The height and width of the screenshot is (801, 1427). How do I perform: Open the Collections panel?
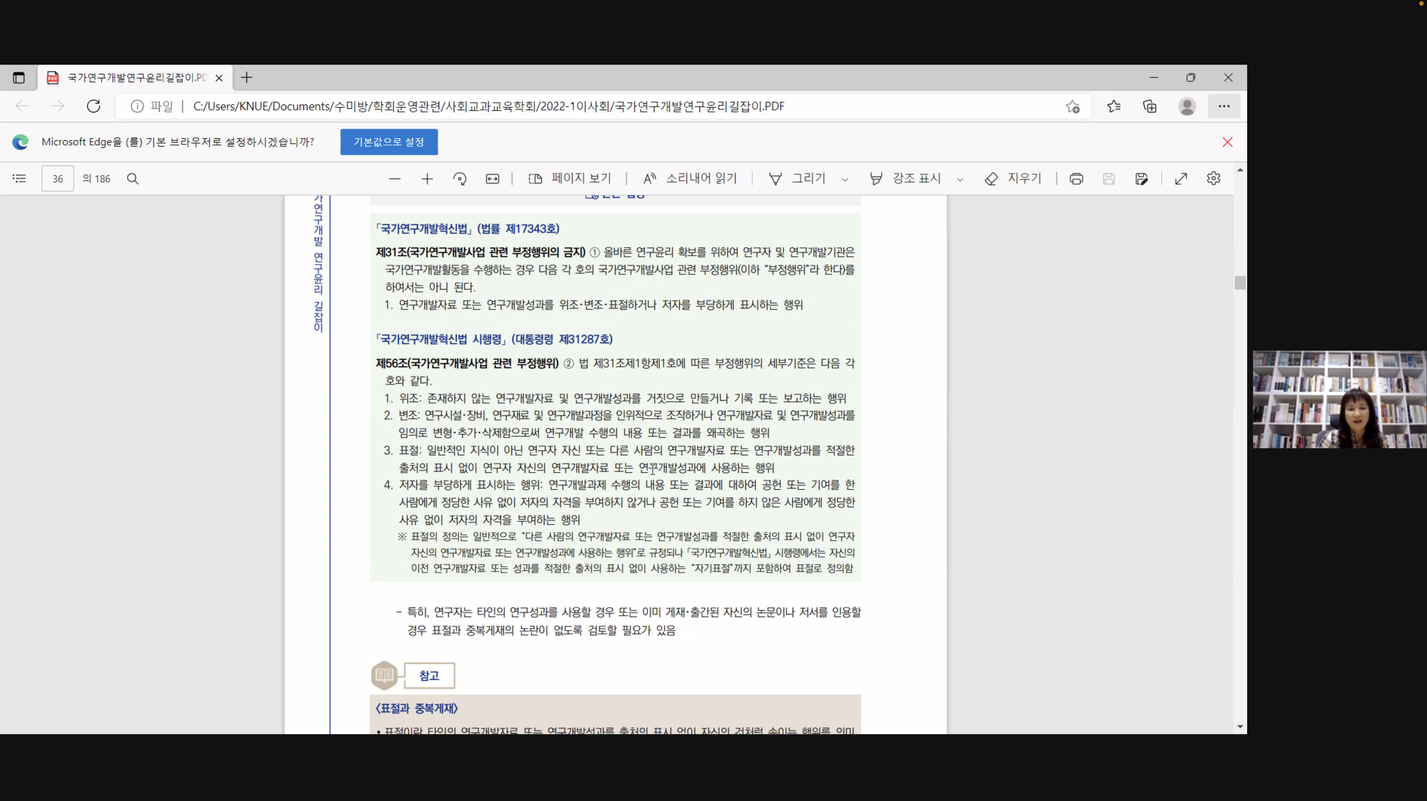pos(1150,106)
